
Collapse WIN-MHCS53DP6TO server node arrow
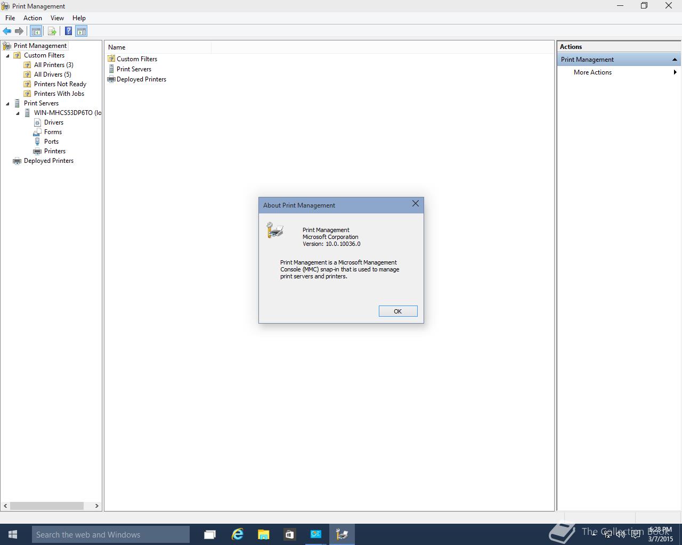[x=18, y=113]
